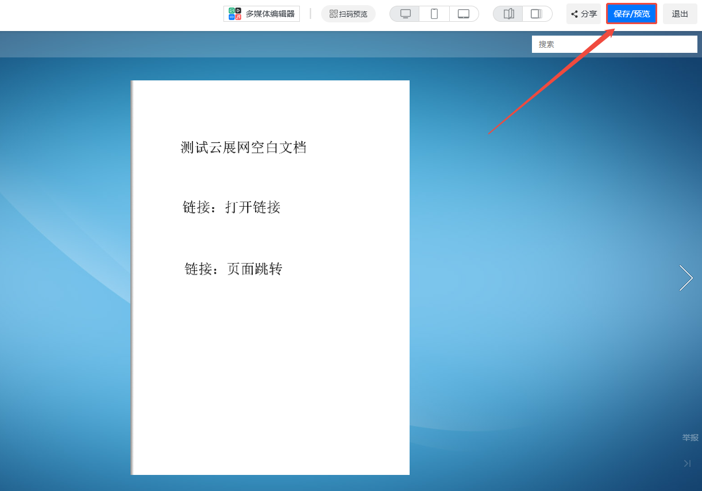Click the 分享 share icon button
This screenshot has height=491, width=702.
(x=584, y=14)
